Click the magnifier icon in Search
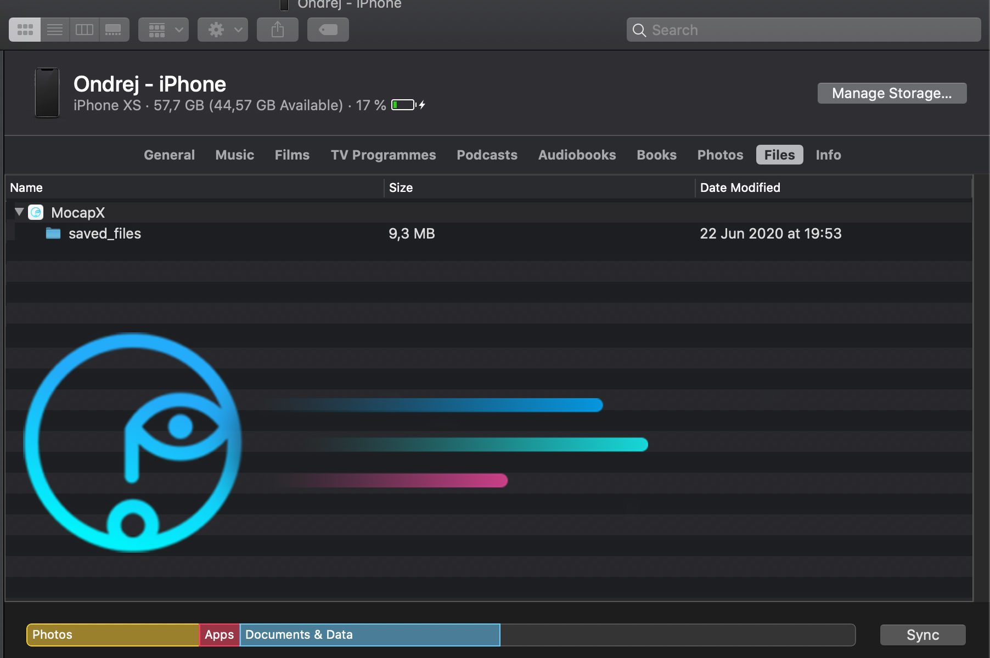This screenshot has height=658, width=990. pyautogui.click(x=639, y=30)
